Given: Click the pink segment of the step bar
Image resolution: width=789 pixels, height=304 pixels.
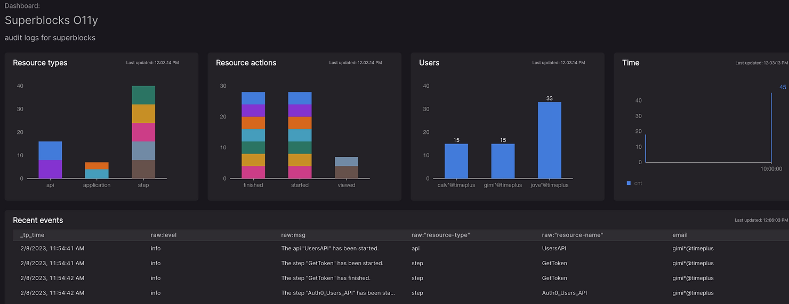Looking at the screenshot, I should [x=143, y=132].
